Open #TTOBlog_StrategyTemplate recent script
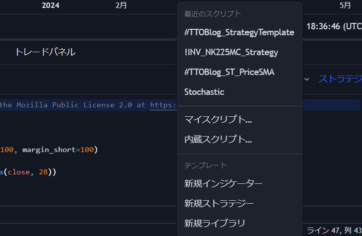 point(240,32)
